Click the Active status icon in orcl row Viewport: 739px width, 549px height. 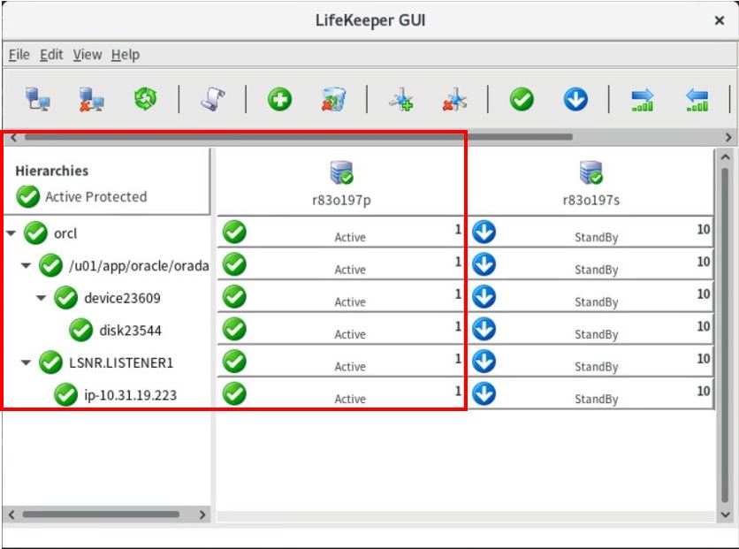tap(234, 232)
